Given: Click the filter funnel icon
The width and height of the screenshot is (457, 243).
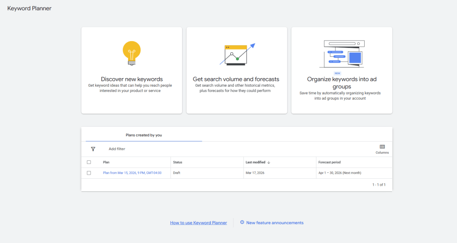Looking at the screenshot, I should tap(93, 149).
